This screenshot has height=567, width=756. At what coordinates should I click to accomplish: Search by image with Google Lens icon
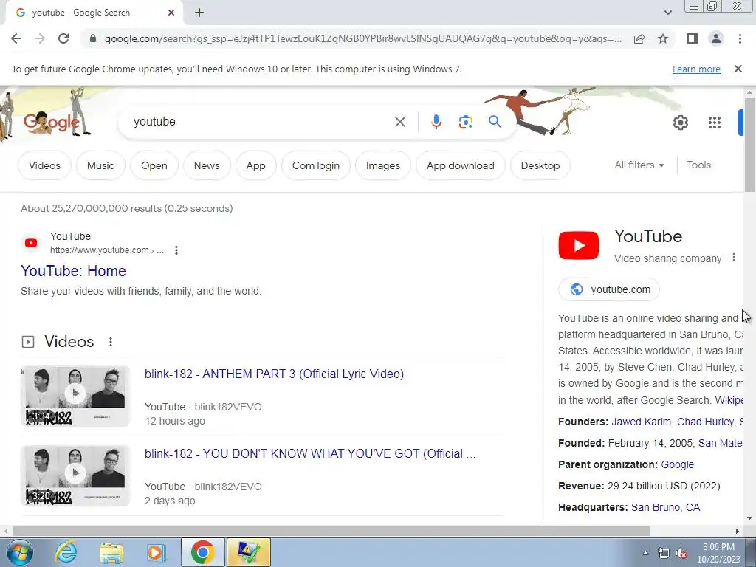[465, 122]
